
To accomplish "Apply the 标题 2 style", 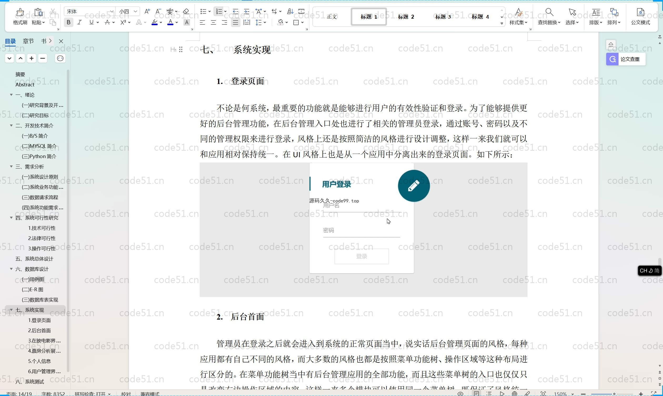I will pyautogui.click(x=406, y=17).
